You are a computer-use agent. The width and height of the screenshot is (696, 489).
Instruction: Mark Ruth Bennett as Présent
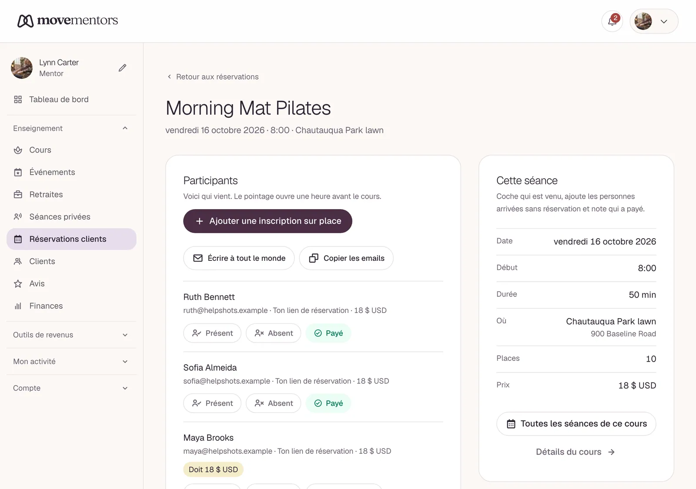212,333
